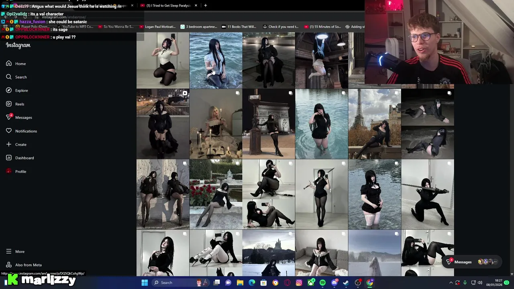Open the blonde woman with candles post

[x=216, y=124]
